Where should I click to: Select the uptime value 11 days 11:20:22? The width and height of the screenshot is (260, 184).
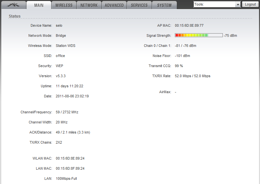click(x=69, y=86)
